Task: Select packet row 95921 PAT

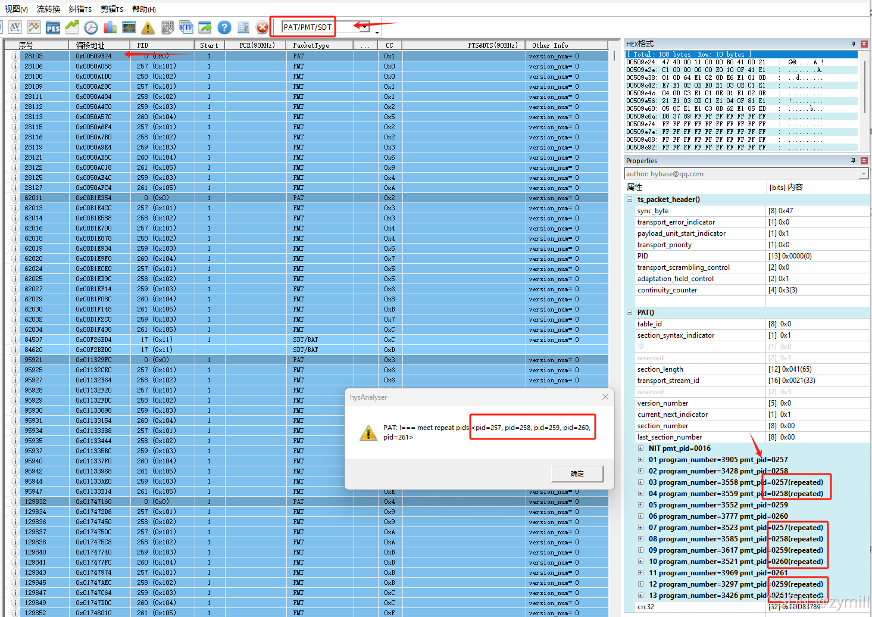Action: (x=307, y=360)
